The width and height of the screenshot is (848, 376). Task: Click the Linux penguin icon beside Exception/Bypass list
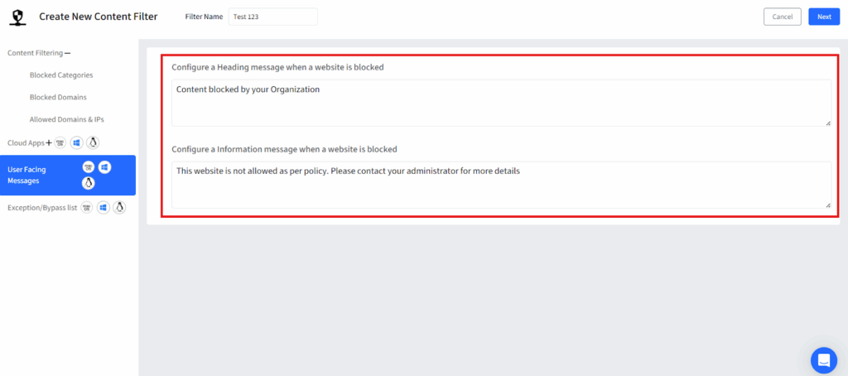(119, 207)
